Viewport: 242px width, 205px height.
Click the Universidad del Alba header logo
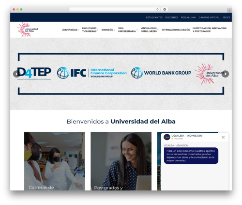tap(28, 30)
